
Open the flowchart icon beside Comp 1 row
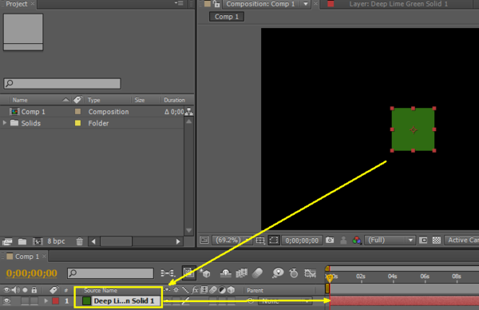point(188,112)
